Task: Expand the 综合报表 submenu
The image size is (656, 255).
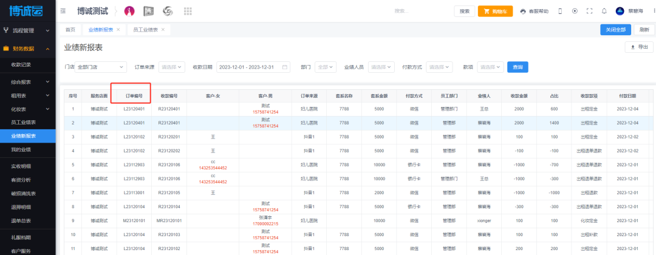Action: coord(27,82)
